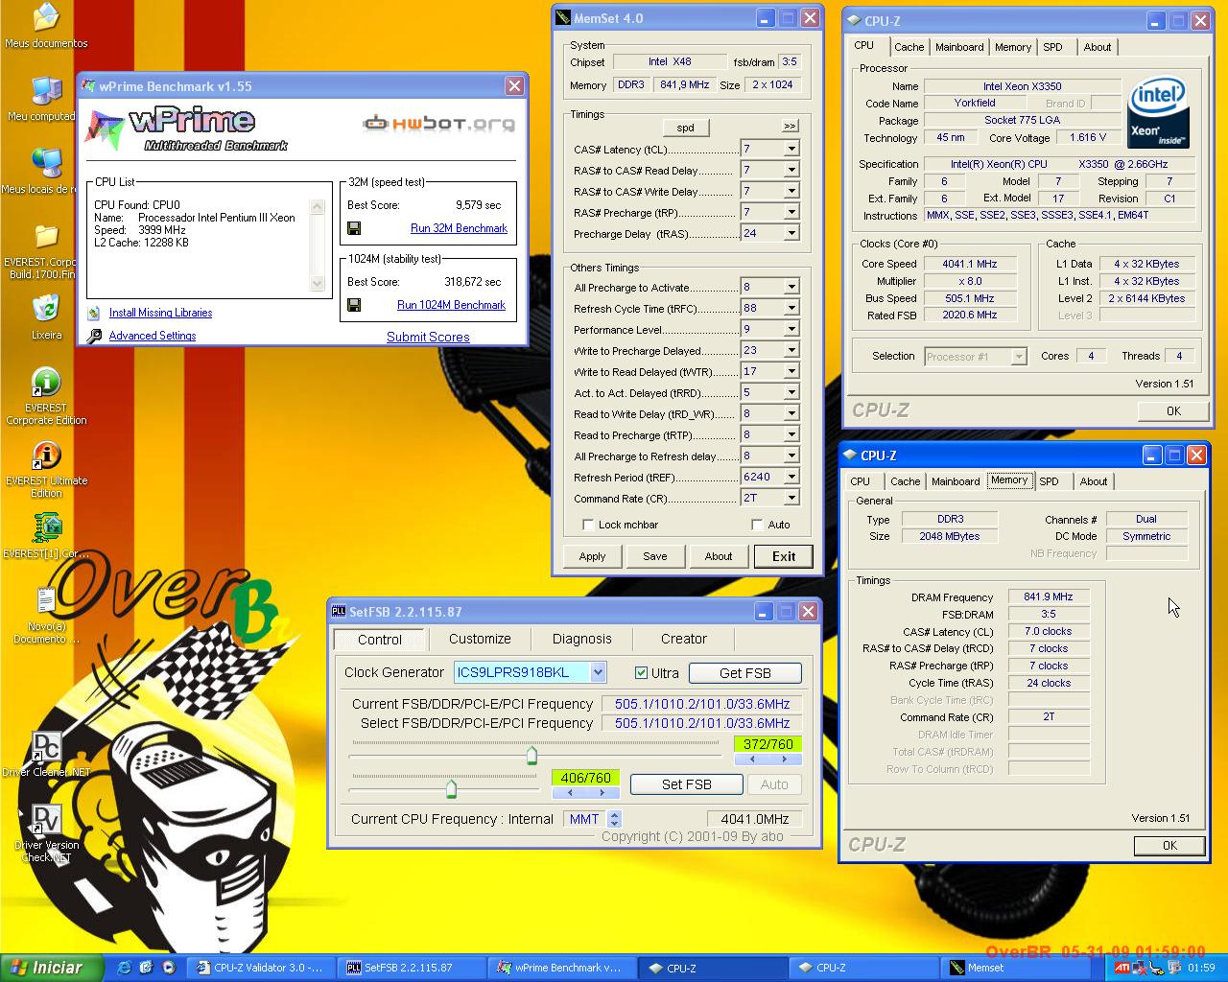Expand the CAS# Latency (tCL) dropdown
Viewport: 1228px width, 982px height.
(x=791, y=149)
